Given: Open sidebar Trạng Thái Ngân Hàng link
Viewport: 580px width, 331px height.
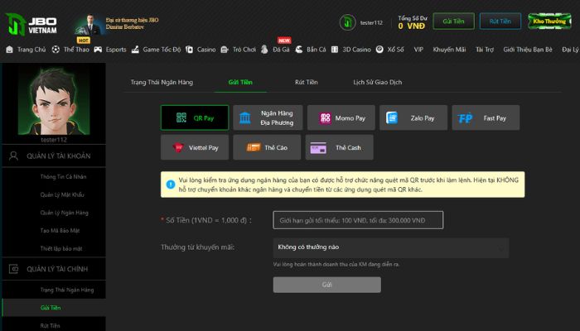Looking at the screenshot, I should click(67, 290).
